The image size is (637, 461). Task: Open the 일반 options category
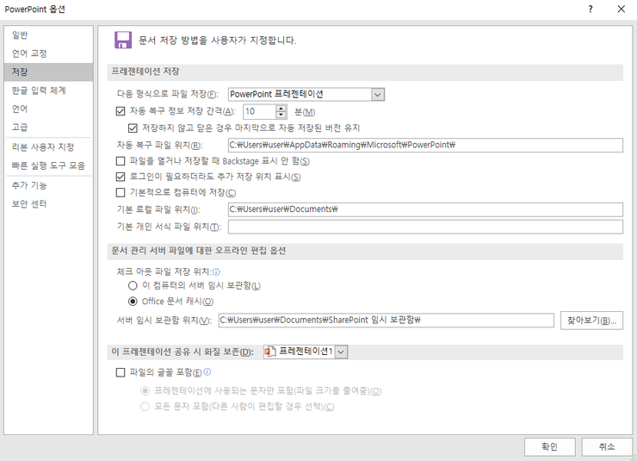coord(48,35)
